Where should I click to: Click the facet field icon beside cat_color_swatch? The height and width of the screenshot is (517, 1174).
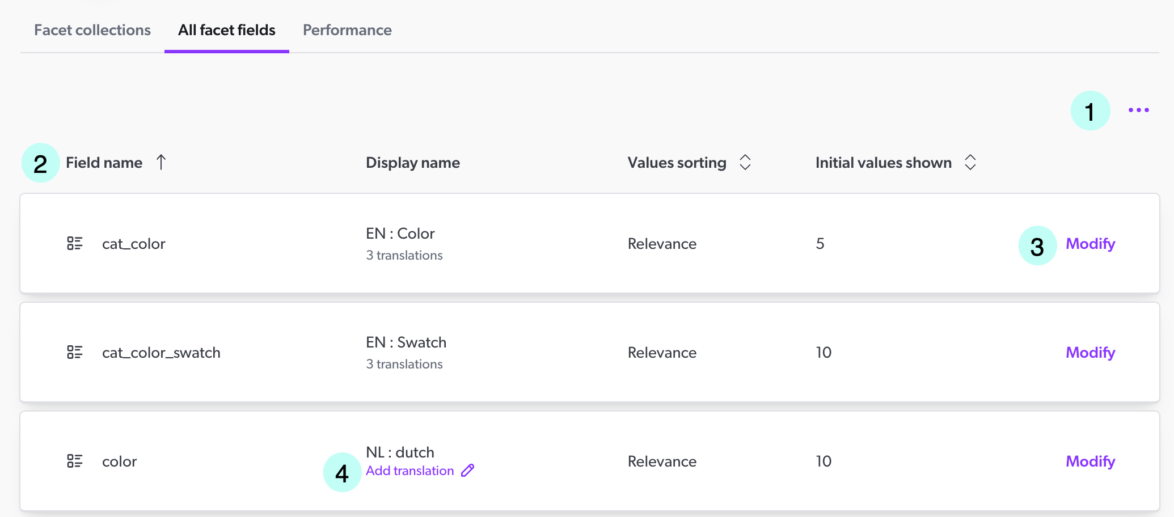(74, 352)
